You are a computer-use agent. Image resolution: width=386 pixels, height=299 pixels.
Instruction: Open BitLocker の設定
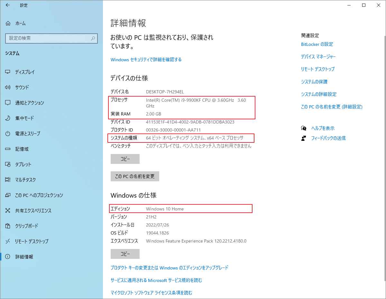pos(317,44)
